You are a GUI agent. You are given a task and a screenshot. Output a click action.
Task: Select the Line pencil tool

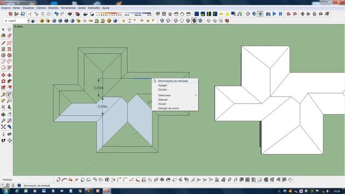point(3,43)
